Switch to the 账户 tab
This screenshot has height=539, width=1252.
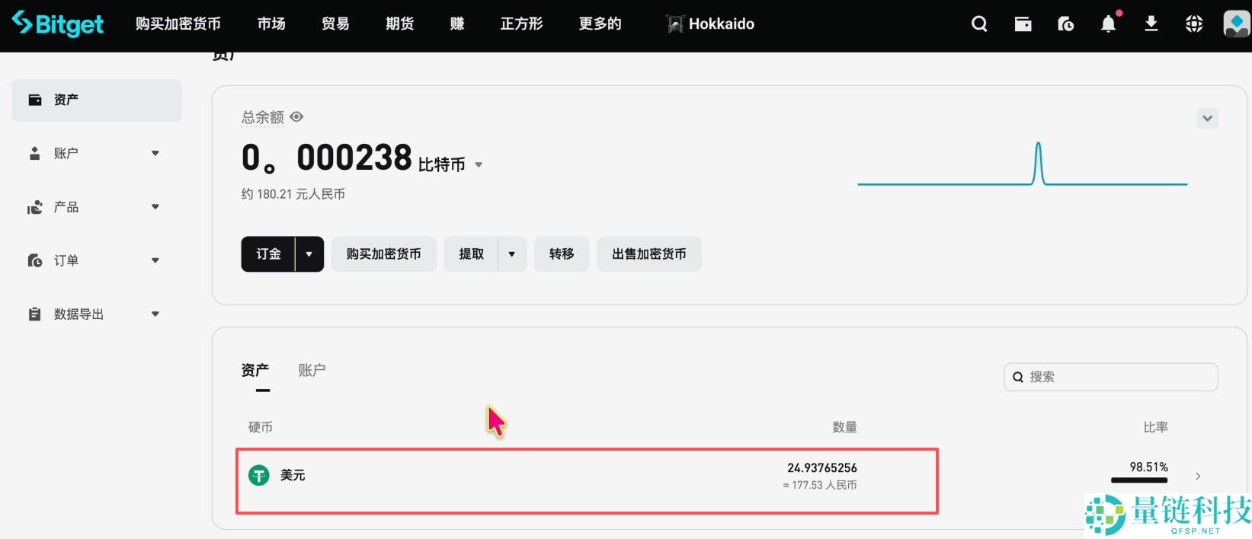(x=312, y=370)
